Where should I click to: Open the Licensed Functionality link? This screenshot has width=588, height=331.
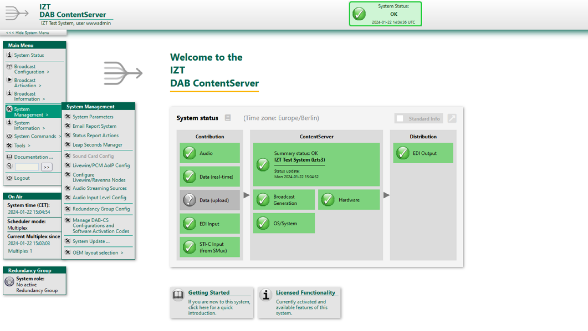pyautogui.click(x=305, y=292)
